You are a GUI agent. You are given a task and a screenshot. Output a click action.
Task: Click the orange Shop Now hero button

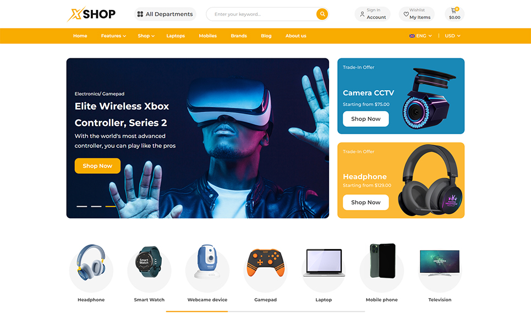click(97, 166)
